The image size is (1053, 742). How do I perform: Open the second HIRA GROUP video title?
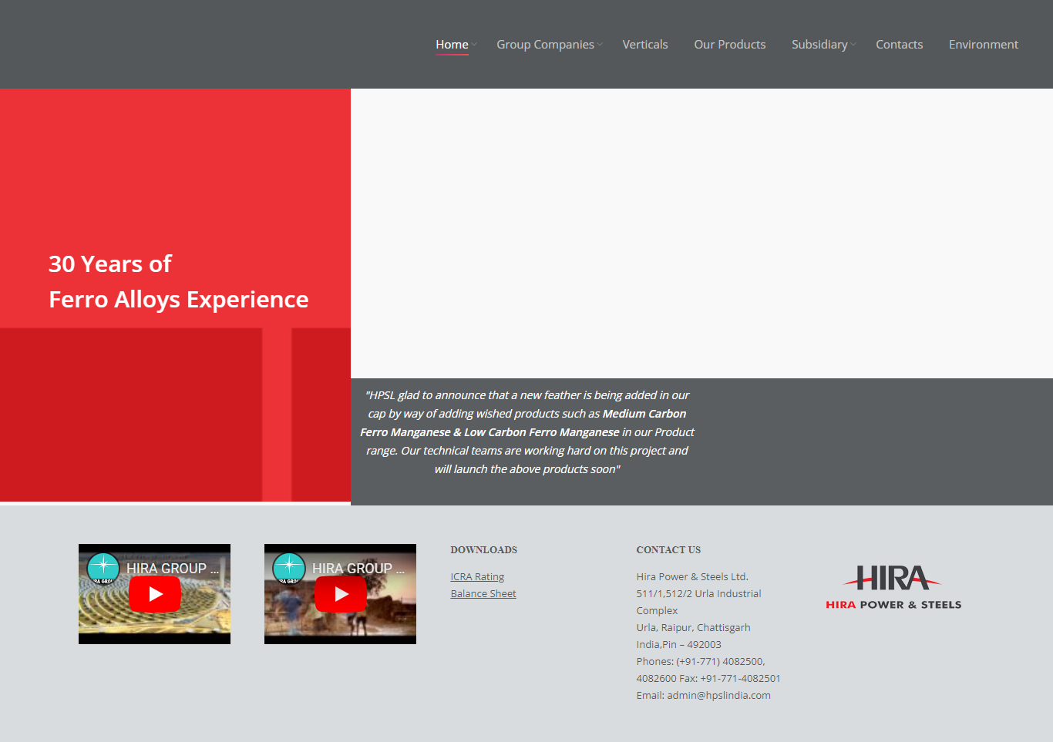tap(358, 569)
